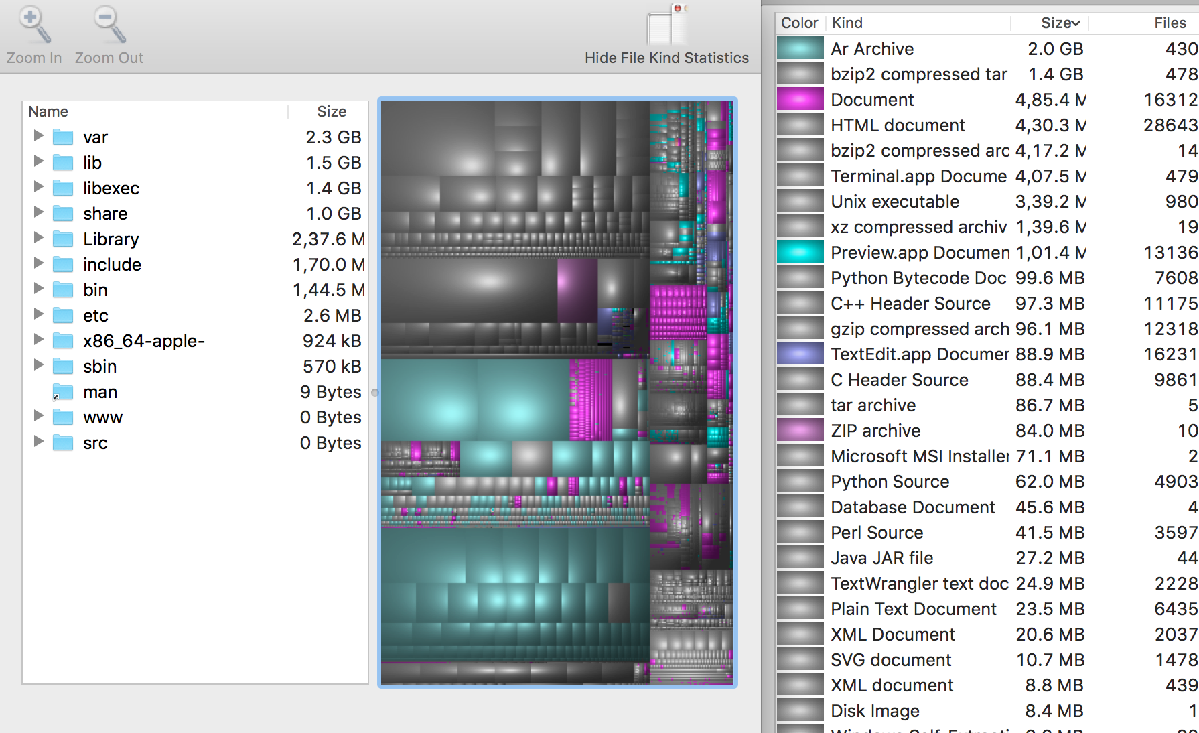The width and height of the screenshot is (1199, 733).
Task: Expand the libexec folder
Action: [38, 187]
